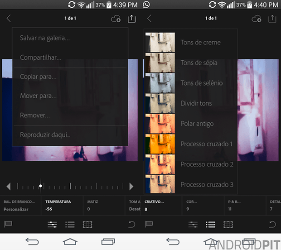Select the adjustments sliders icon in the left toolbar
The height and width of the screenshot is (250, 281).
(x=52, y=224)
